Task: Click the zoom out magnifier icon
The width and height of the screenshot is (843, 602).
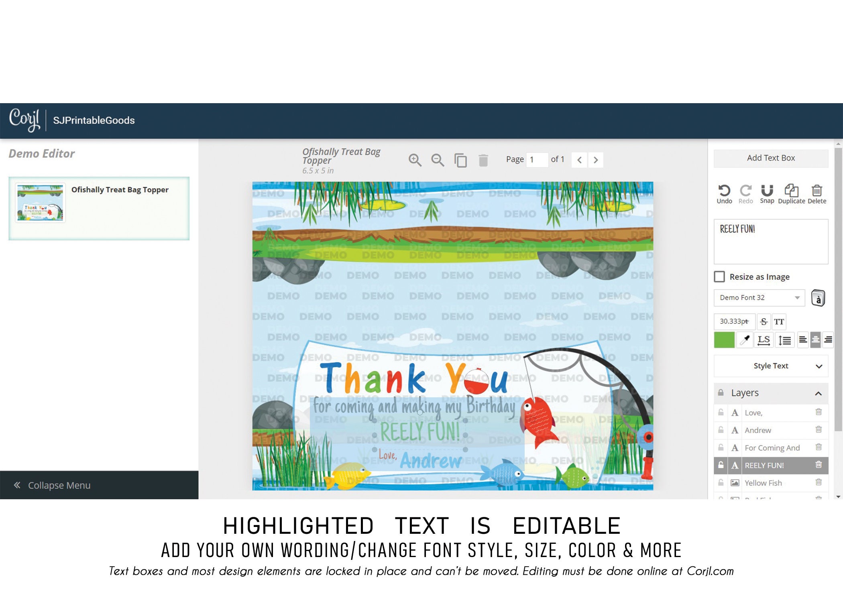Action: point(437,160)
